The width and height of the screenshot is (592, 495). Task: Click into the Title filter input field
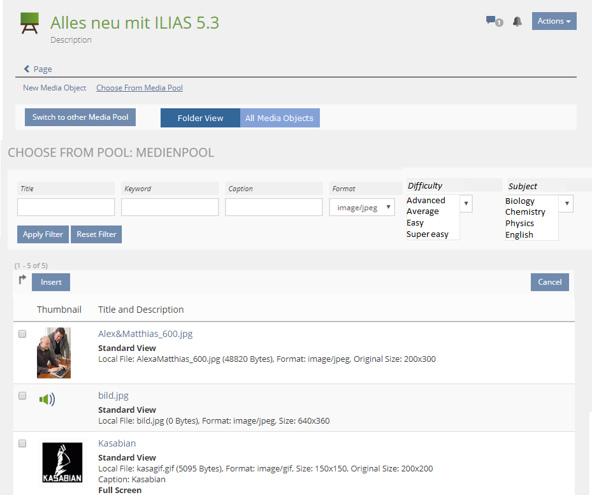click(x=66, y=207)
